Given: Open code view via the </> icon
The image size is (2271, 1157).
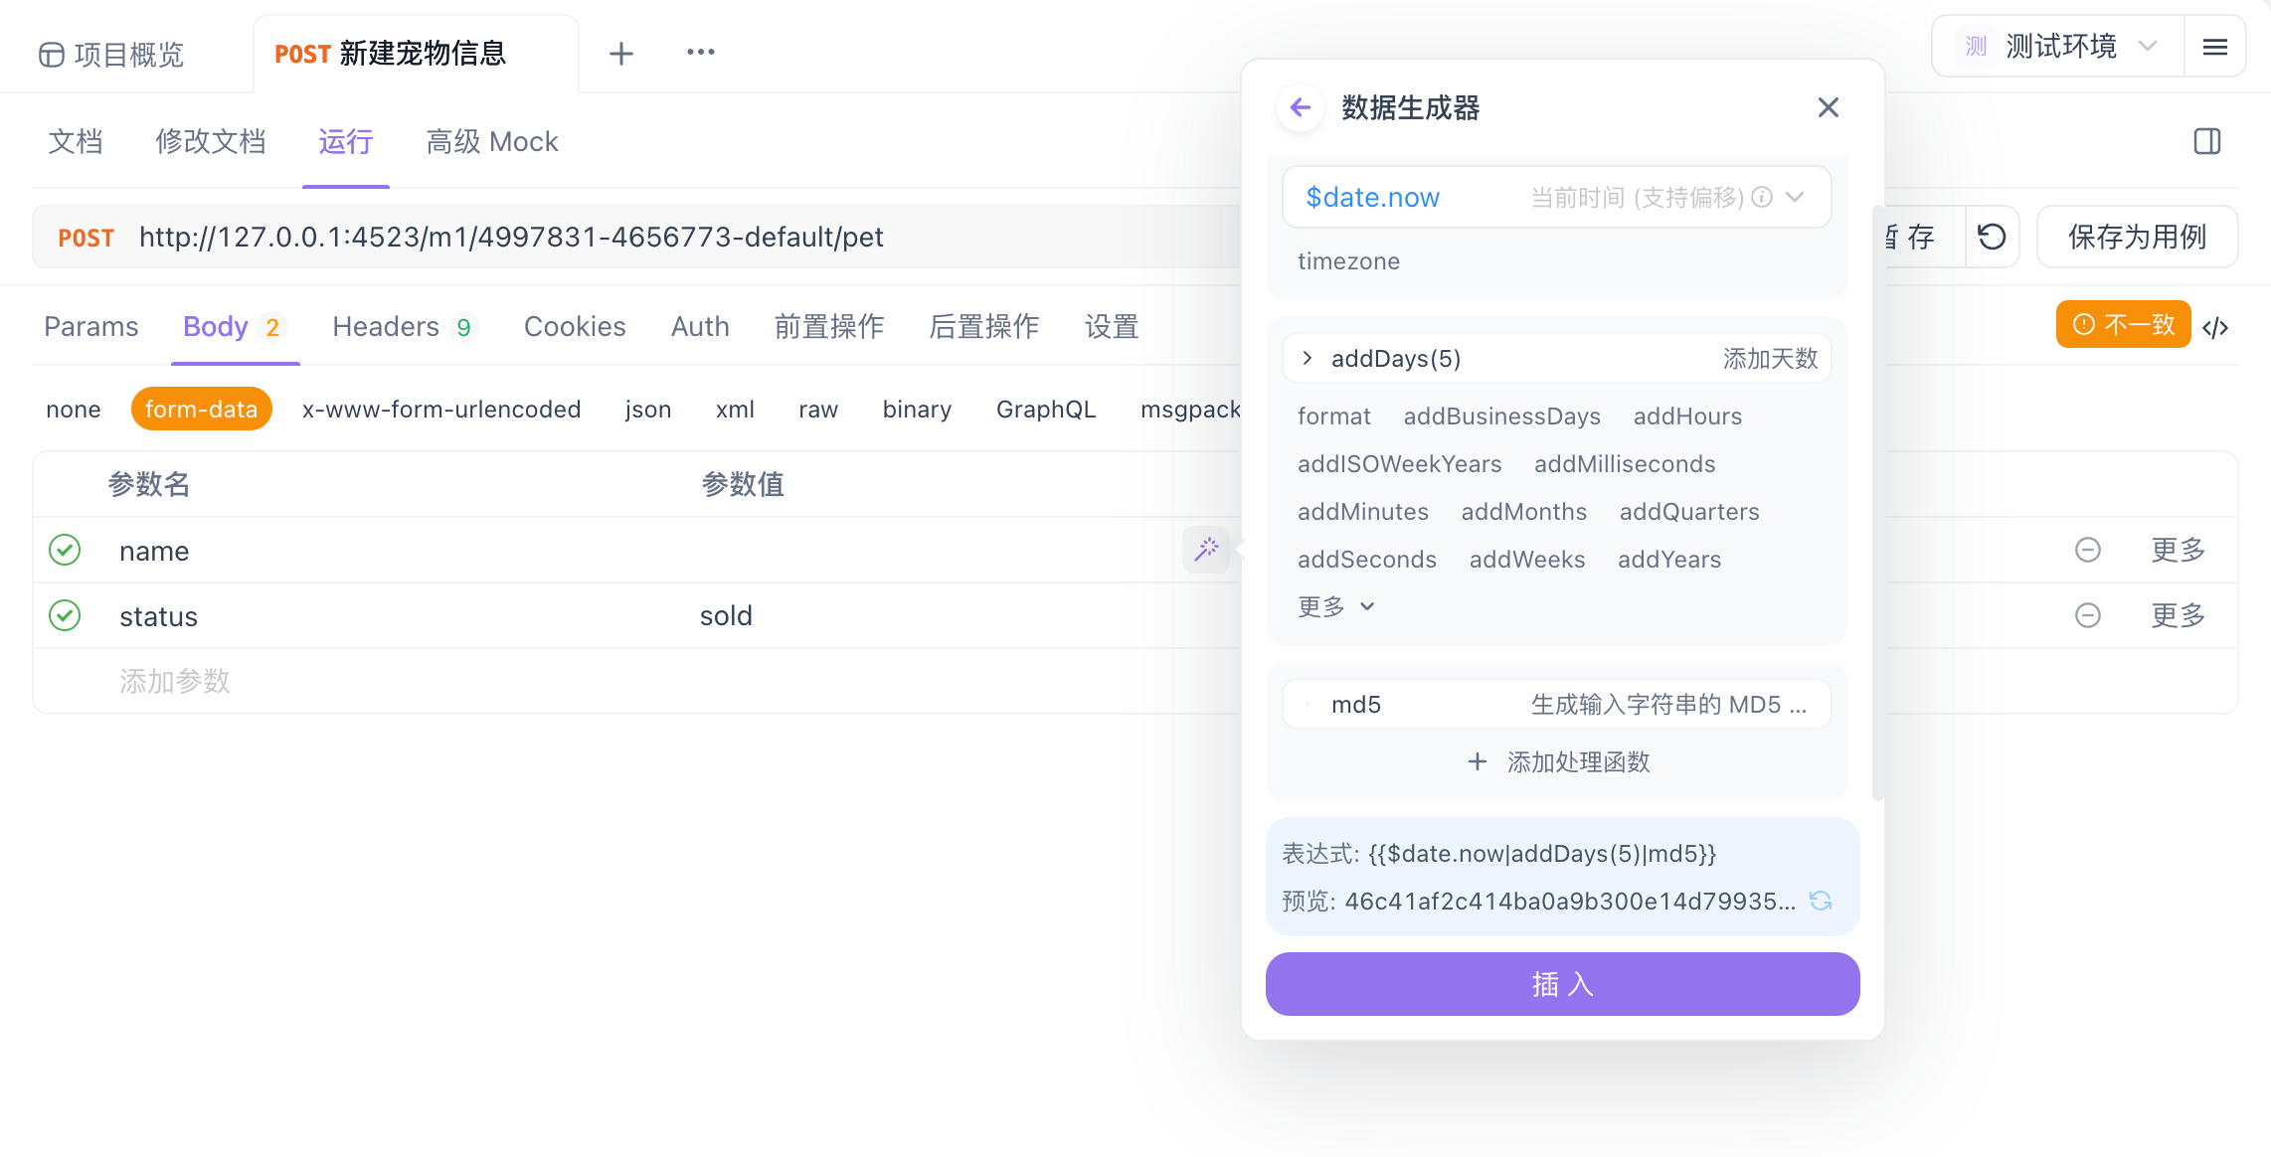Looking at the screenshot, I should click(x=2215, y=326).
